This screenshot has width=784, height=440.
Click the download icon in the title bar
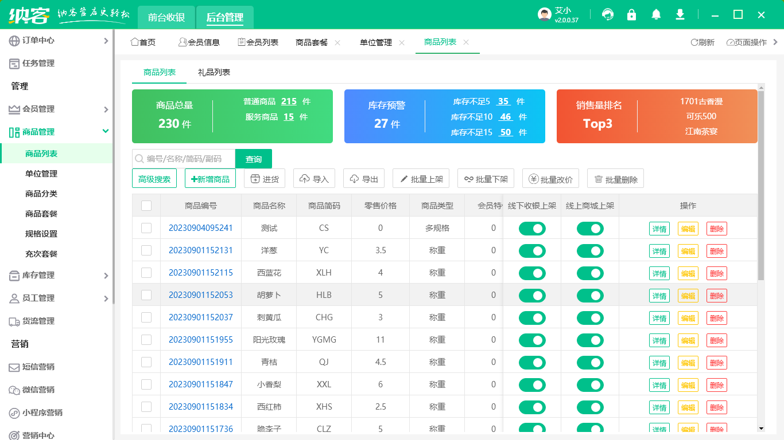(680, 14)
